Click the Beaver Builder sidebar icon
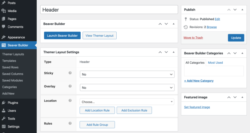Viewport: 250px width, 133px height. pyautogui.click(x=4, y=45)
